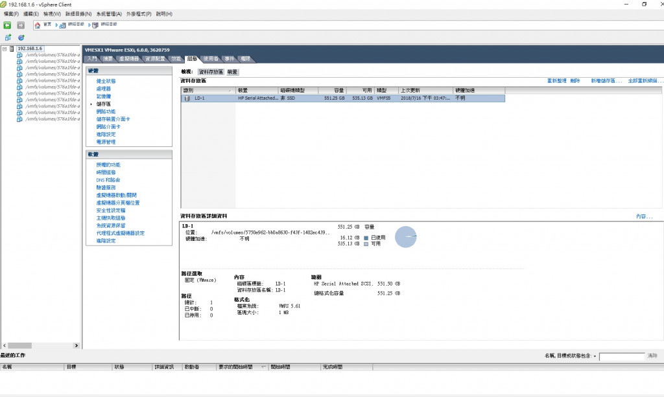Select 551.25 GB capacity cell in LD-1 row
Image resolution: width=664 pixels, height=397 pixels.
point(333,98)
